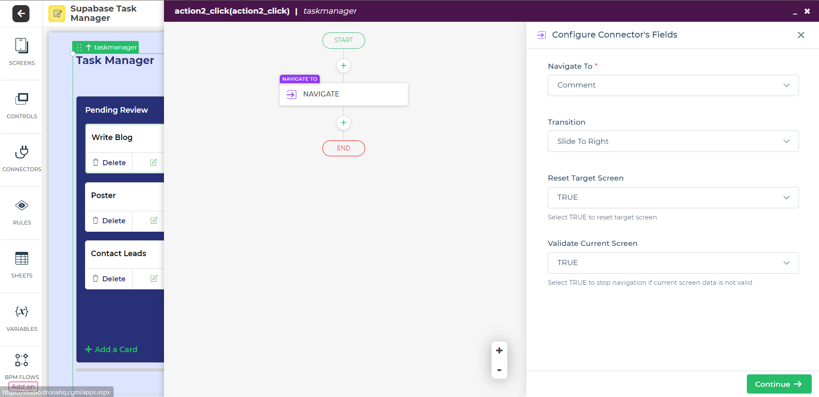819x397 pixels.
Task: Edit the Poster card
Action: tap(154, 220)
